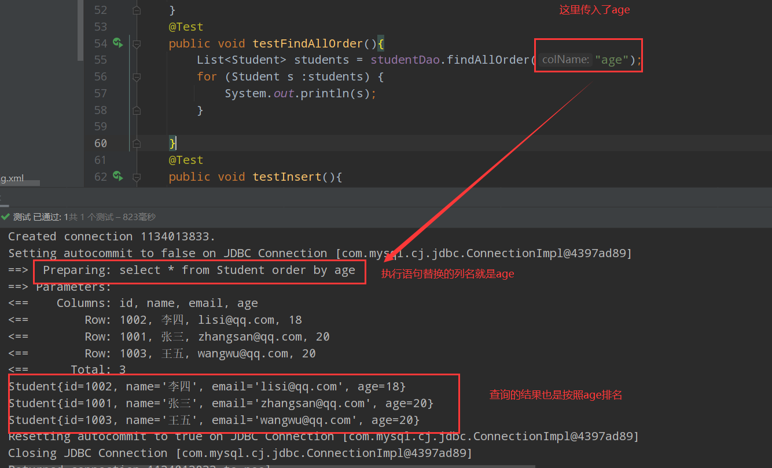
Task: Click the @Test annotation on line 61
Action: point(186,160)
